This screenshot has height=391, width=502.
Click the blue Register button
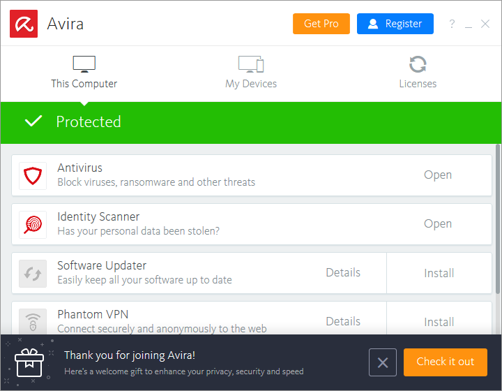pos(395,24)
